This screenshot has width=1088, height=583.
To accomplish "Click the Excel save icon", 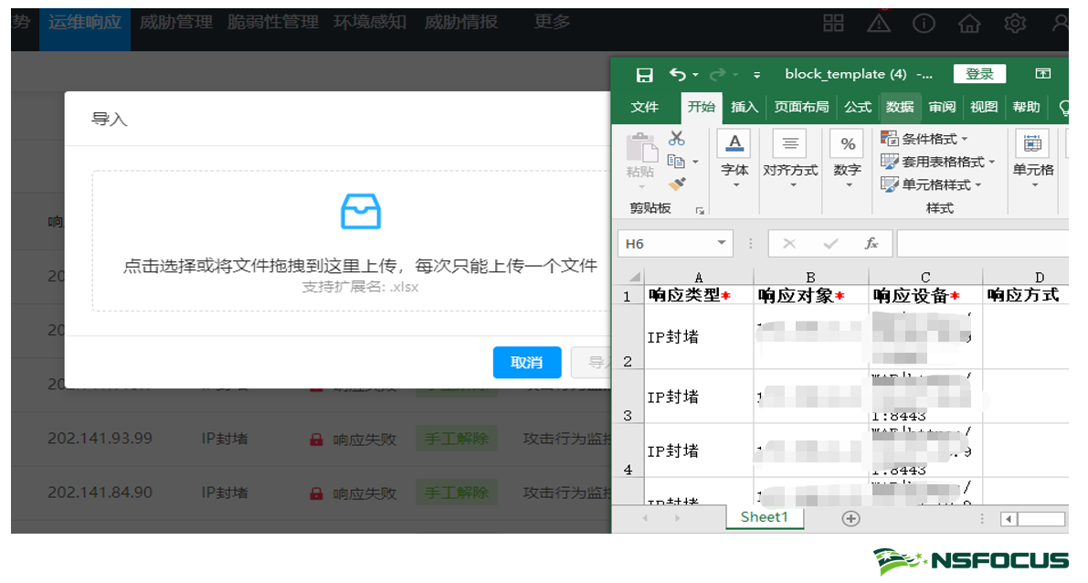I will pos(644,75).
